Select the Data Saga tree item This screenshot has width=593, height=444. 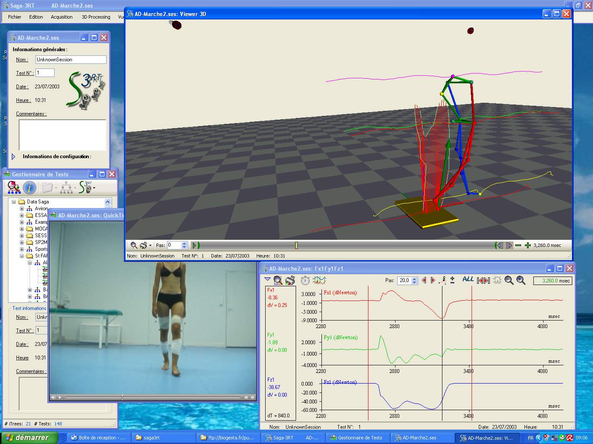(38, 202)
